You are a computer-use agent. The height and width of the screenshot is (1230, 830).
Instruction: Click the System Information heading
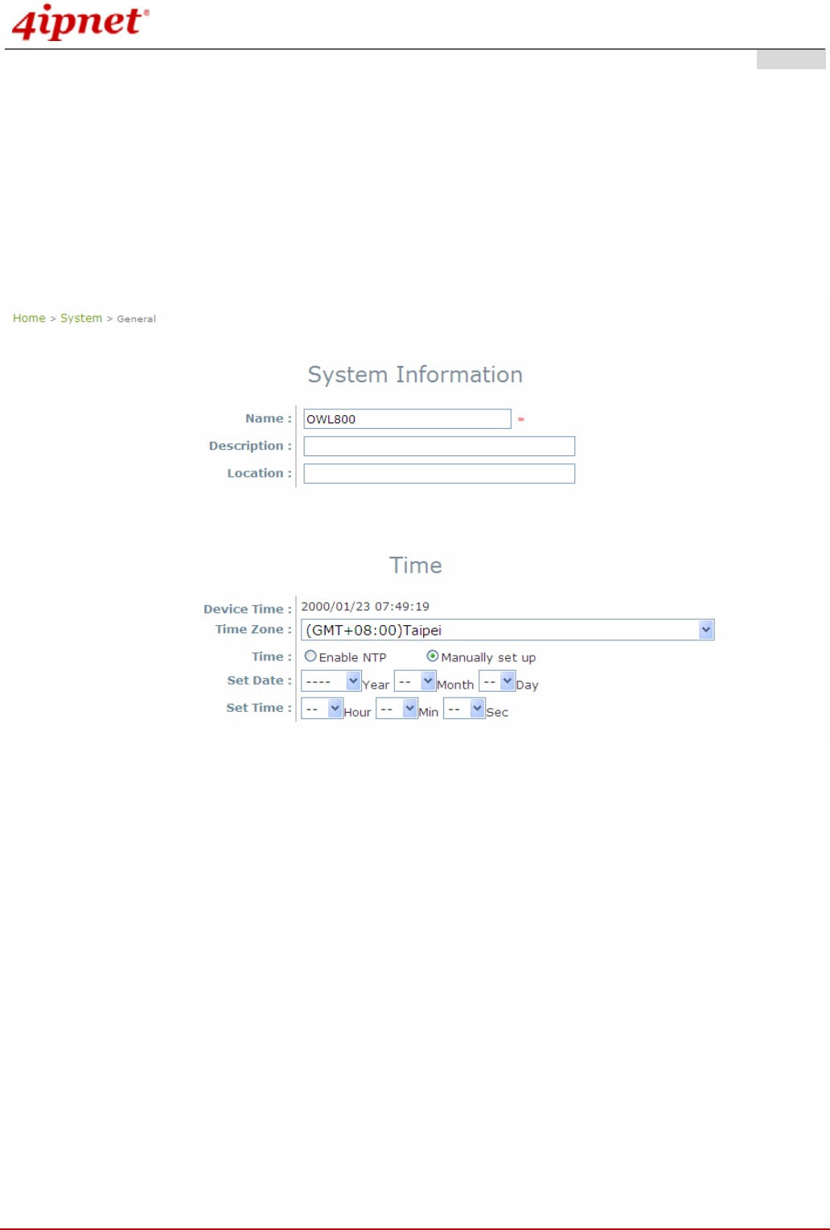[x=415, y=375]
